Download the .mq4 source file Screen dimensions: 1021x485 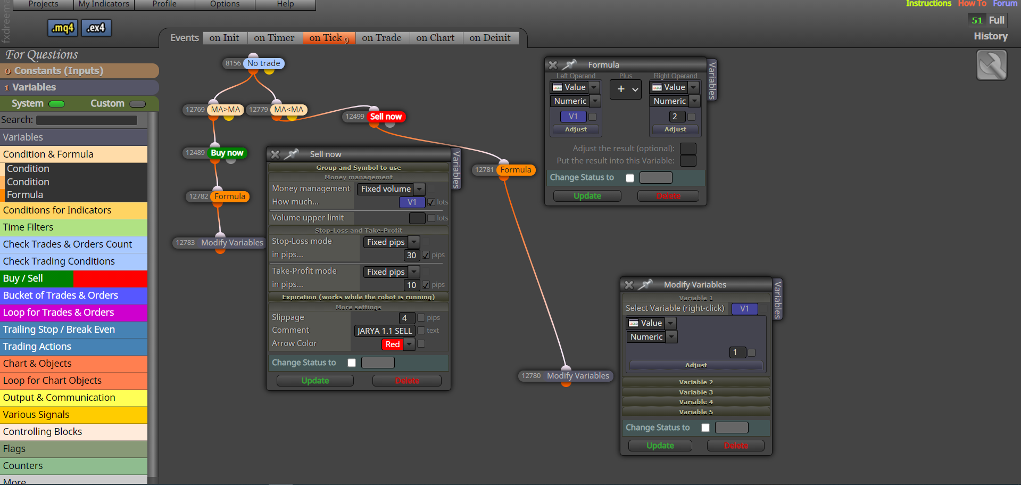click(x=63, y=28)
